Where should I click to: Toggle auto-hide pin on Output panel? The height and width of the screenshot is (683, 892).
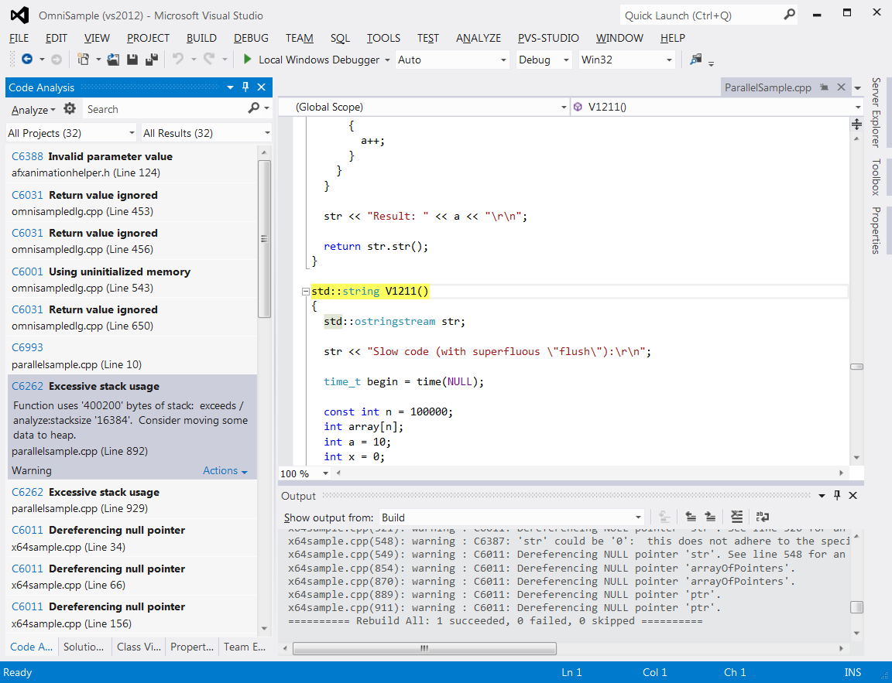pyautogui.click(x=837, y=496)
